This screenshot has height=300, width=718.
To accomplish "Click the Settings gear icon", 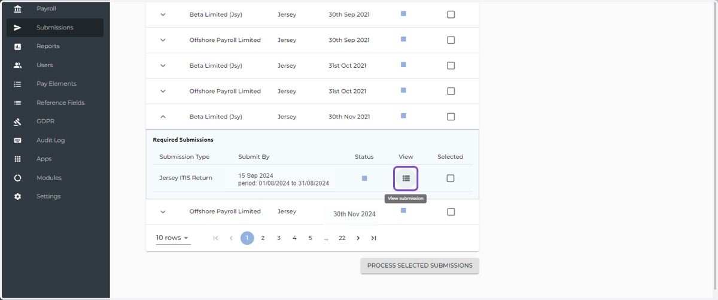I will click(x=17, y=196).
